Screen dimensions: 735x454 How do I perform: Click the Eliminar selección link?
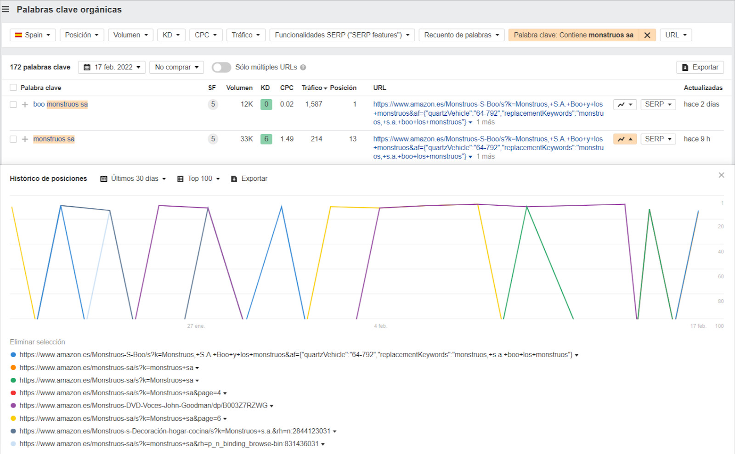(37, 342)
